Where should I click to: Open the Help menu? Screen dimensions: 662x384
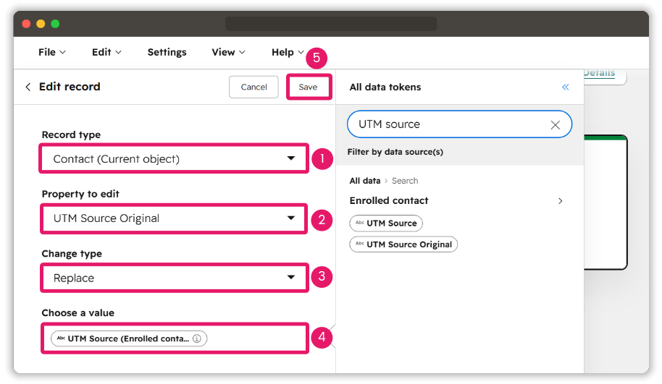tap(288, 52)
